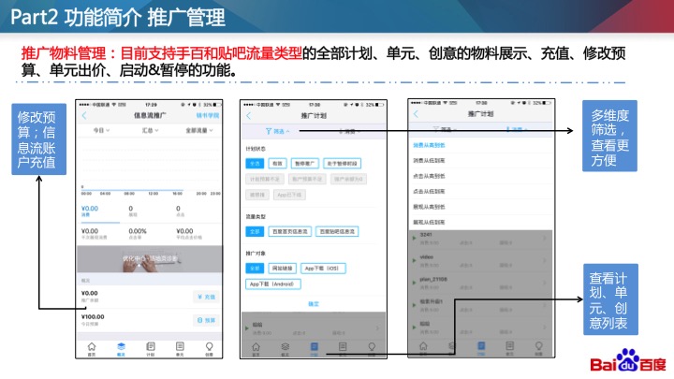
Task: Toggle the 百度贴吧信息流 traffic type chip
Action: tap(337, 232)
